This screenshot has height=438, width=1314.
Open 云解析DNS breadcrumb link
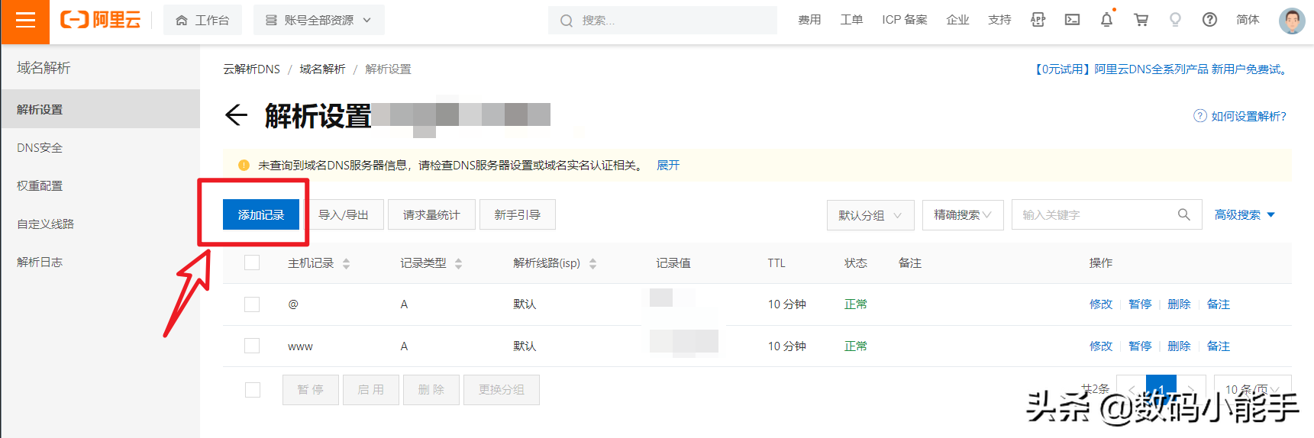(251, 69)
